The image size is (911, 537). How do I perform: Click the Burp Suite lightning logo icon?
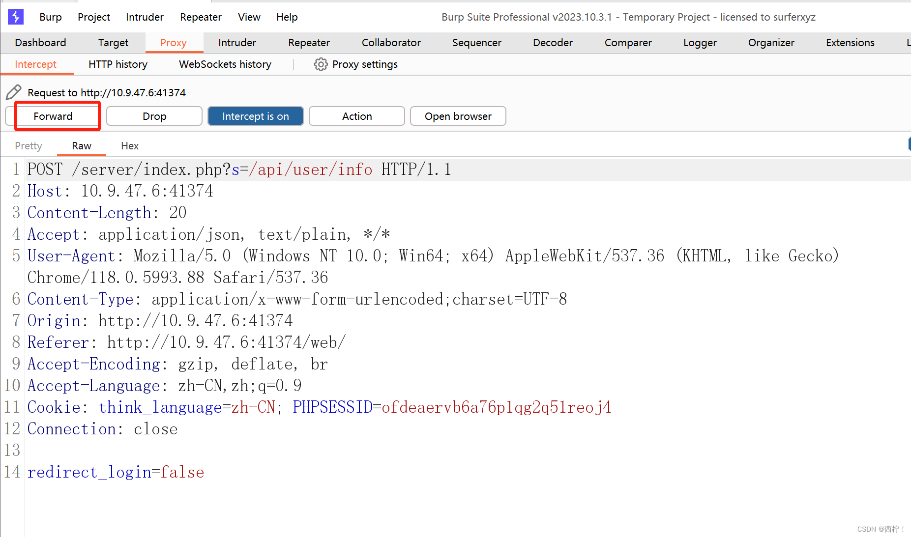pos(16,17)
